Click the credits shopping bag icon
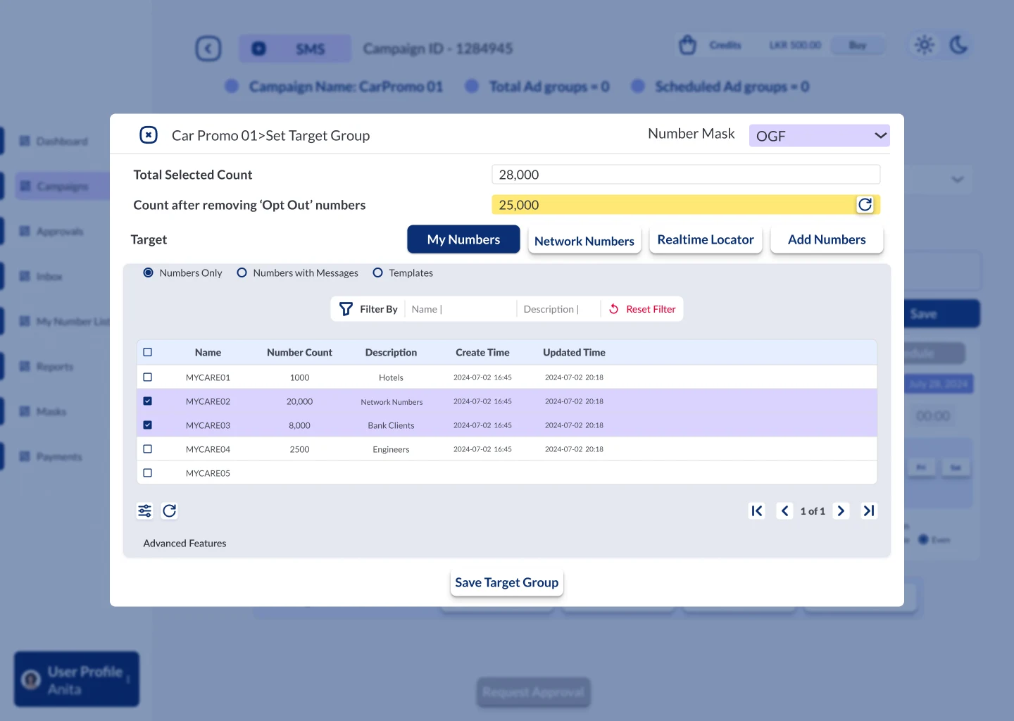 687,45
